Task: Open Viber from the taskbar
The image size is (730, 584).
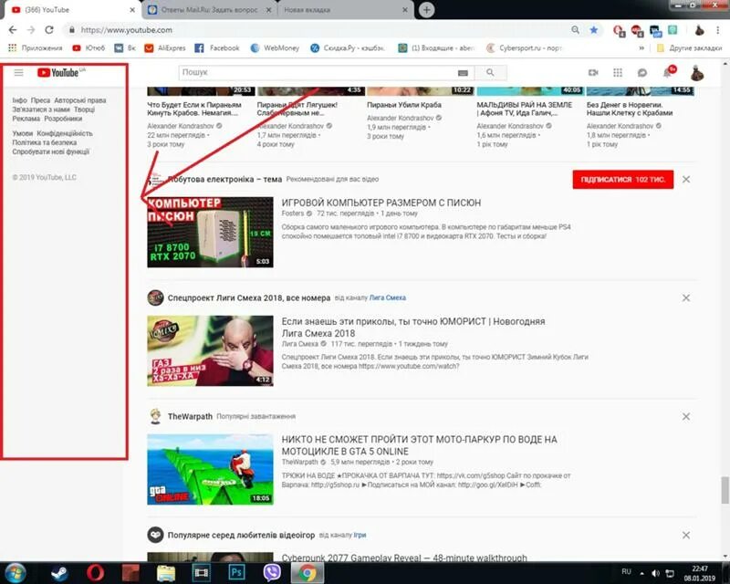Action: click(x=272, y=573)
